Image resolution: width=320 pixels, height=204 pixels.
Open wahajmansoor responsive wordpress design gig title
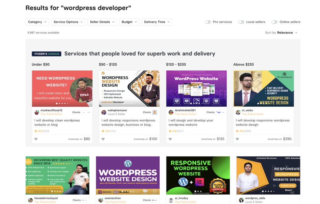[128, 122]
